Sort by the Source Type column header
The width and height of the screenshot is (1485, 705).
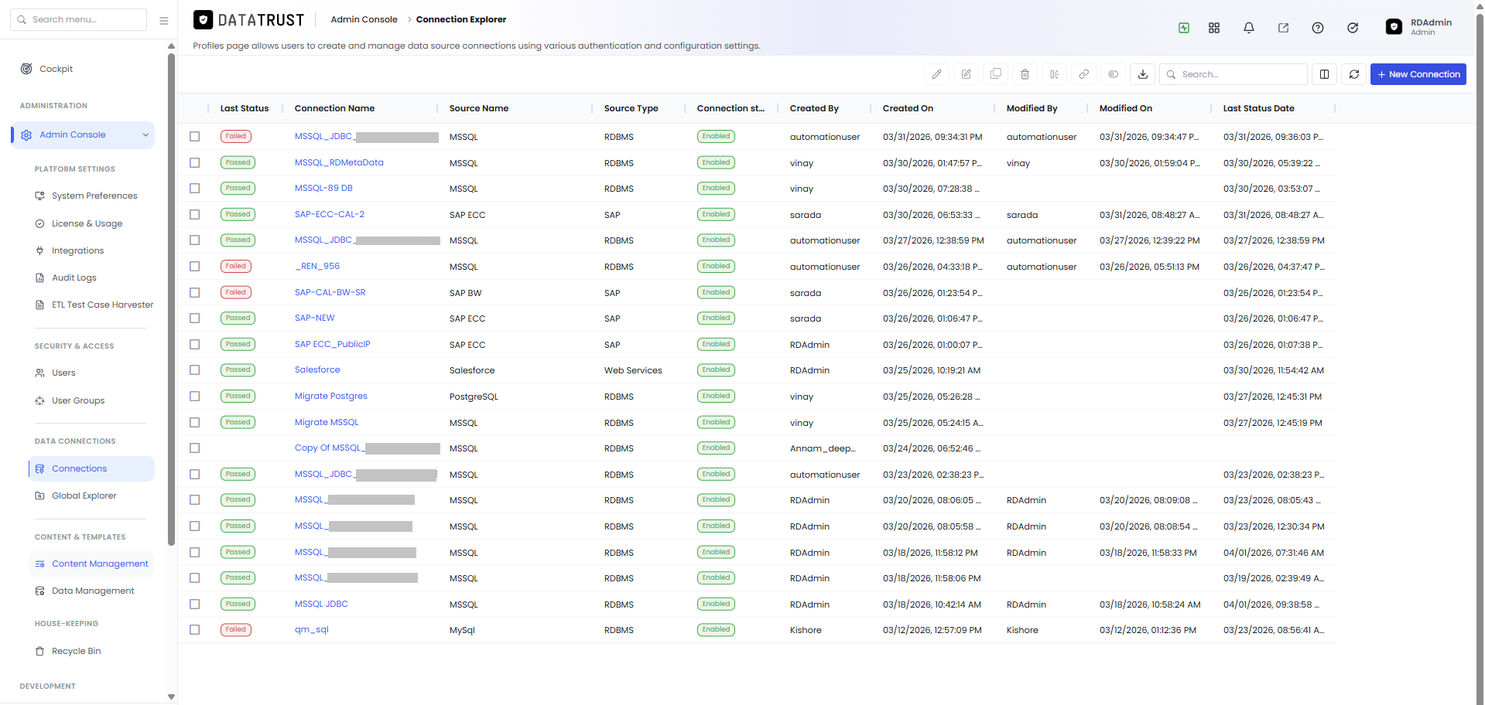[631, 108]
